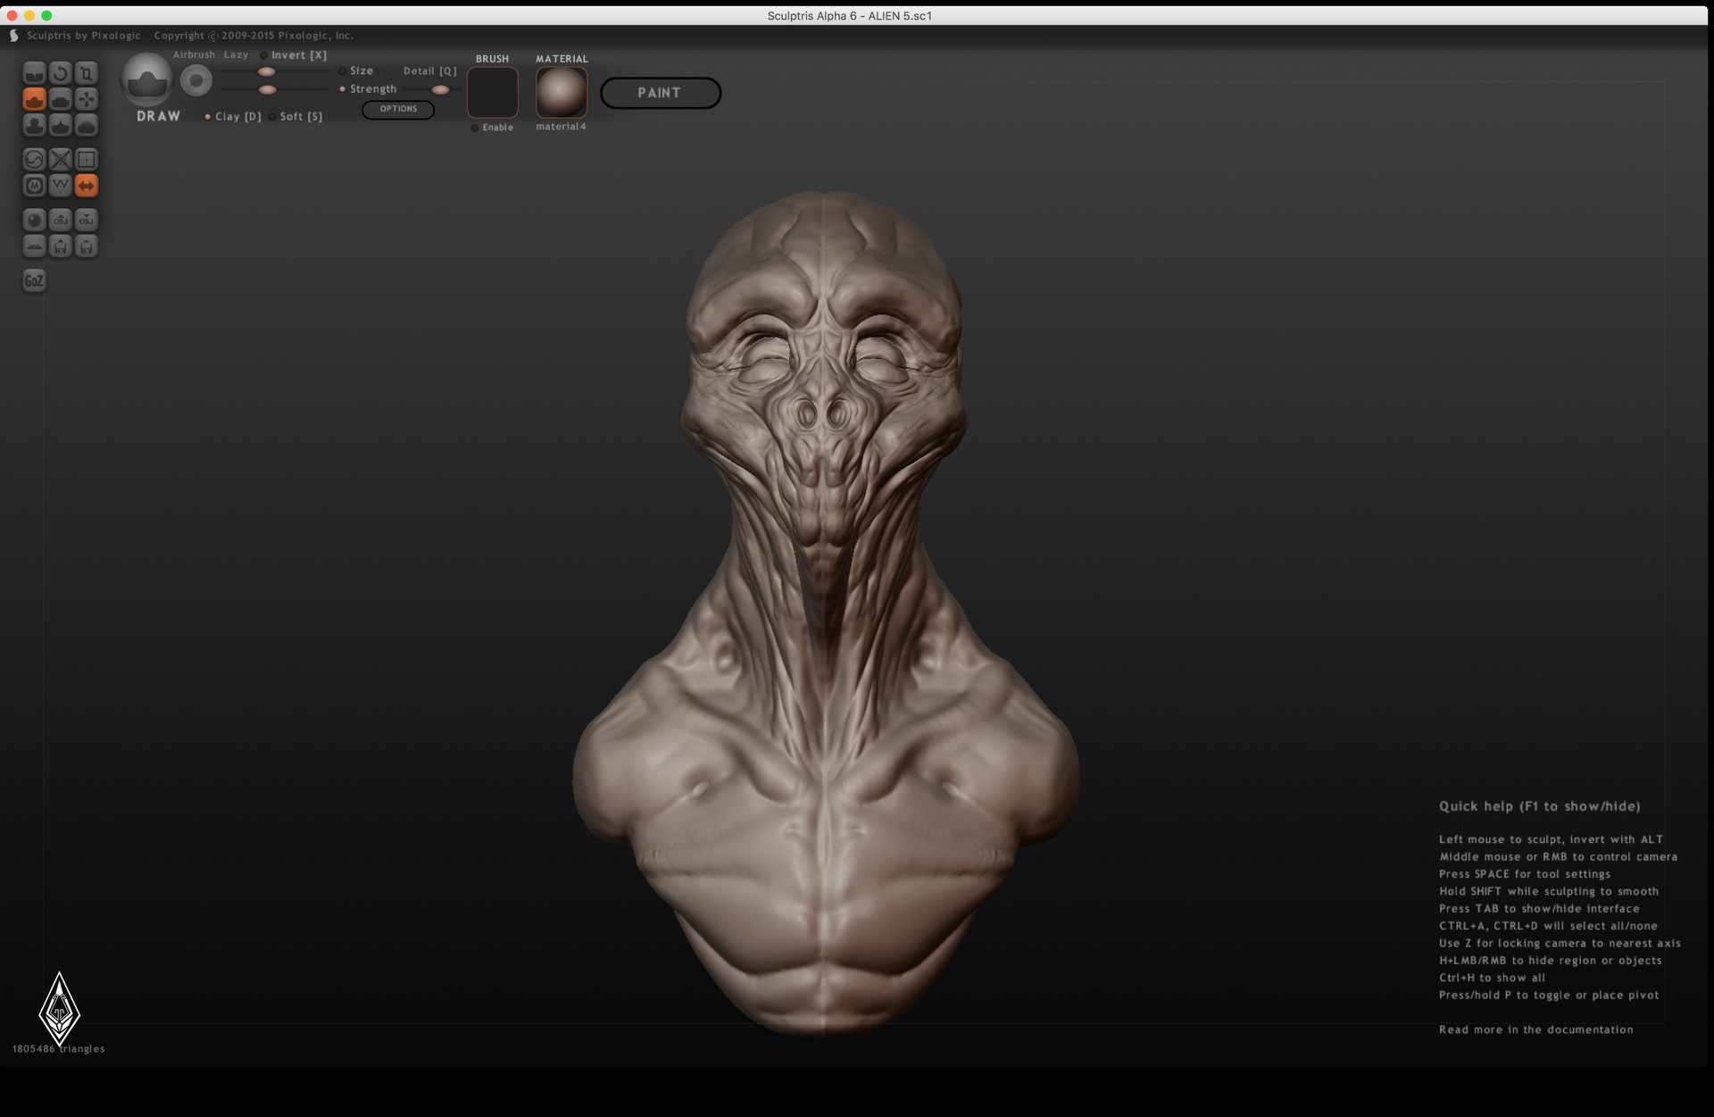The width and height of the screenshot is (1714, 1117).
Task: Select the Scale tool icon
Action: point(87,72)
